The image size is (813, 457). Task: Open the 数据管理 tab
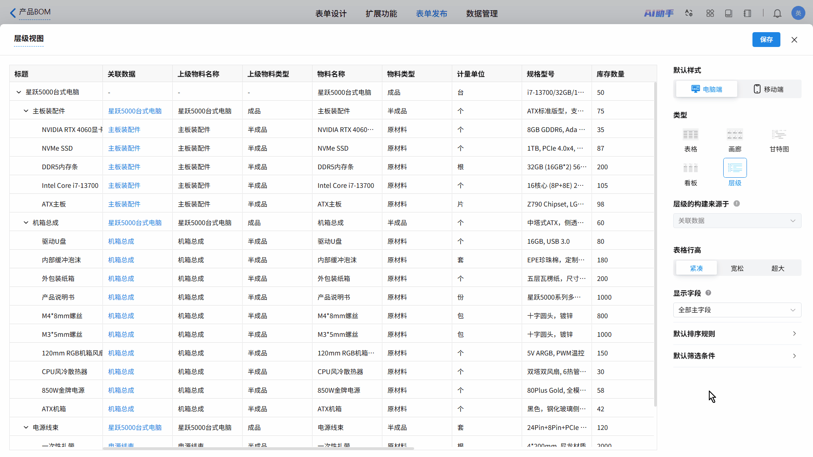481,14
